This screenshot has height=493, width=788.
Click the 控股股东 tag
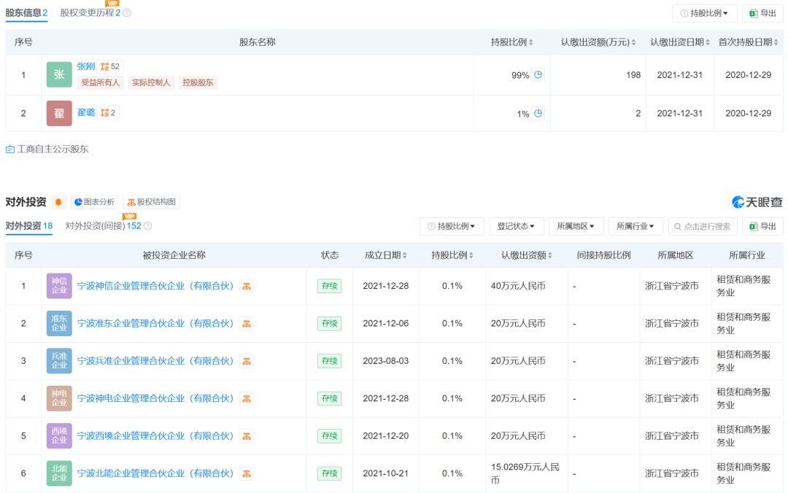[198, 82]
